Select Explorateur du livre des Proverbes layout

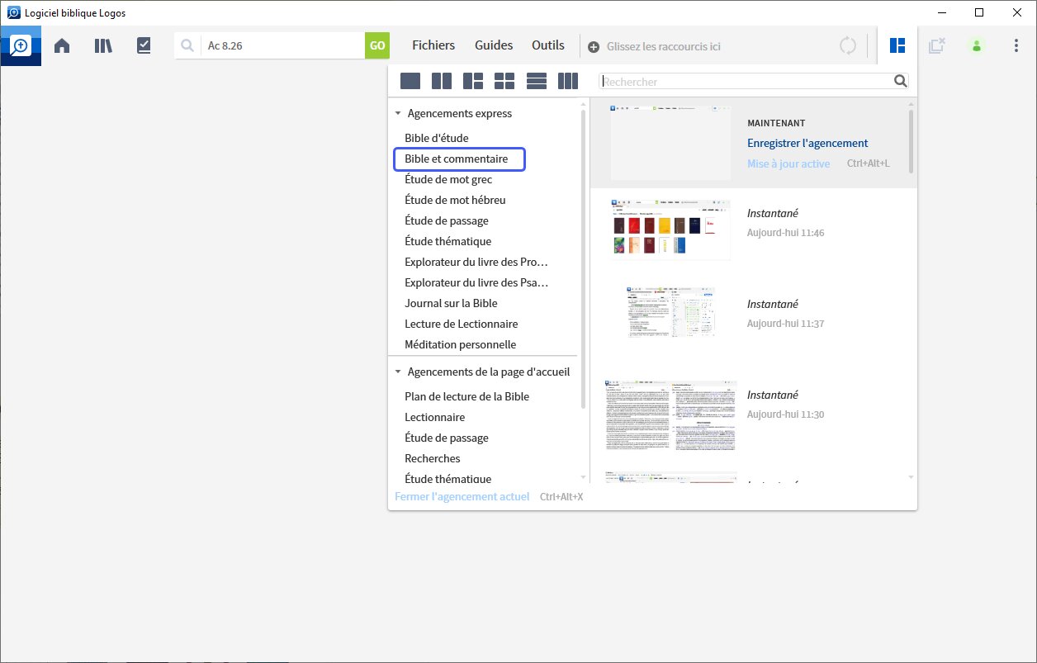point(476,262)
